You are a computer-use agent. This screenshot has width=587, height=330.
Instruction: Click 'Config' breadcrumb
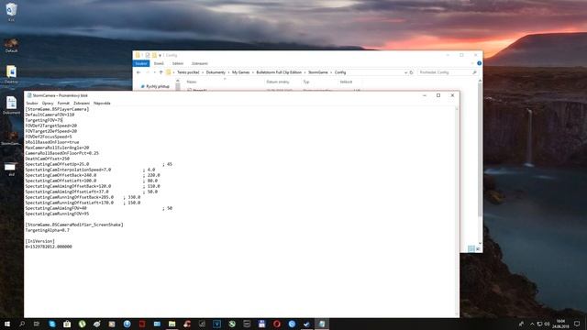pyautogui.click(x=340, y=72)
